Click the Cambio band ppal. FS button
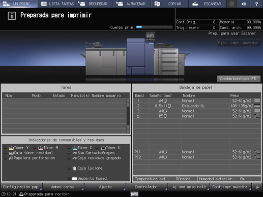The width and height of the screenshot is (263, 197). 239,79
